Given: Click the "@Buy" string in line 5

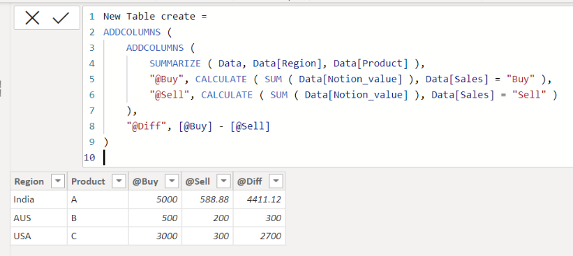Looking at the screenshot, I should (x=166, y=80).
